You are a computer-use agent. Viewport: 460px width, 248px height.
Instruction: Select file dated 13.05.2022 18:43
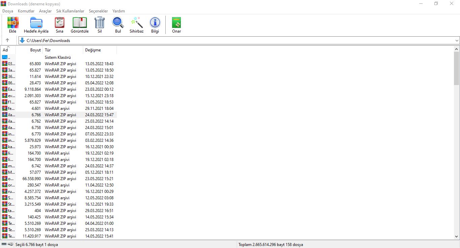59,64
